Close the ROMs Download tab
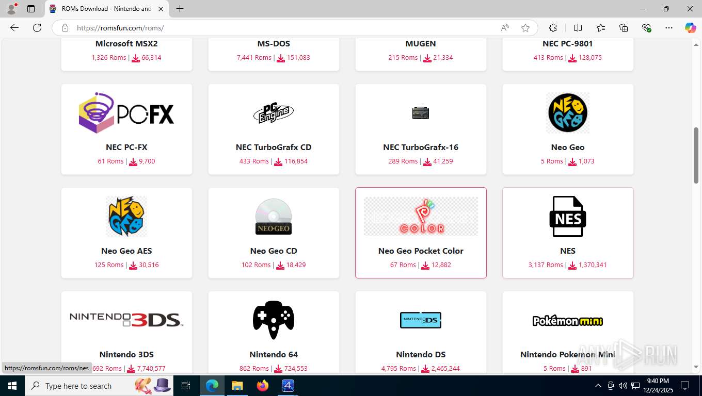This screenshot has height=396, width=702. point(161,9)
